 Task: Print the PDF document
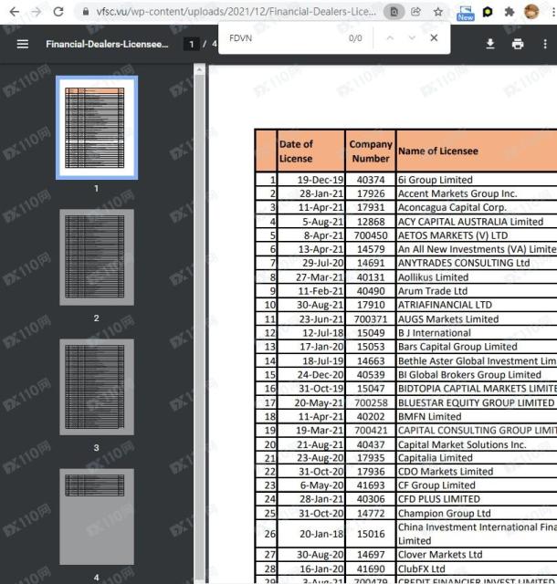coord(518,44)
